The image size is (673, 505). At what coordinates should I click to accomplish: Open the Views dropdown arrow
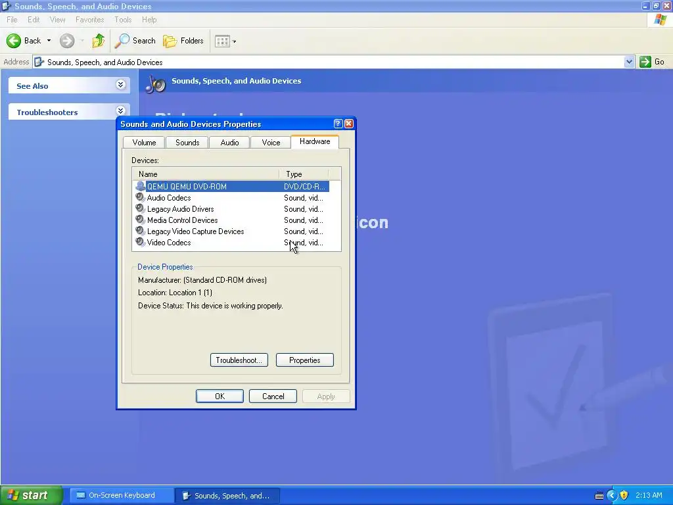click(235, 41)
